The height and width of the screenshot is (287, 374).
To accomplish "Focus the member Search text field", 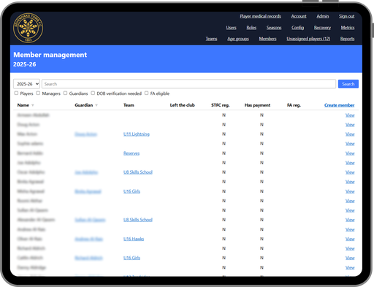I will click(x=188, y=84).
